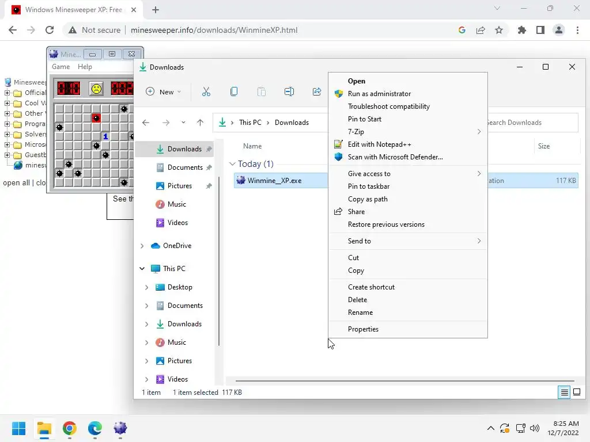Image resolution: width=590 pixels, height=442 pixels.
Task: Choose Run as administrator
Action: (408, 94)
